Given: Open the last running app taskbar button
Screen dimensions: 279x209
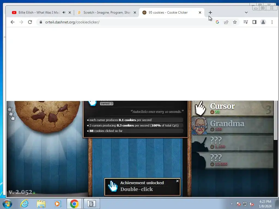Looking at the screenshot, I should [x=92, y=204].
